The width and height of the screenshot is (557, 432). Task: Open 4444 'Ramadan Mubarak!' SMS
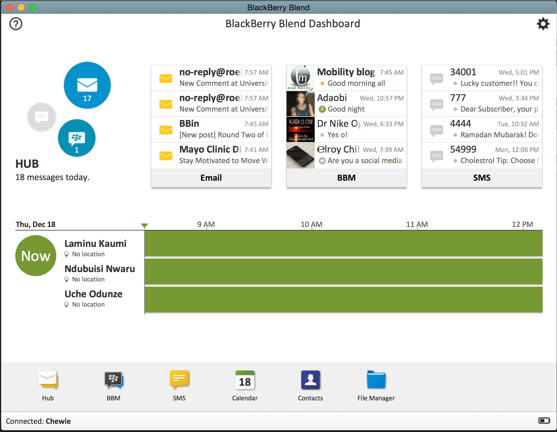482,129
